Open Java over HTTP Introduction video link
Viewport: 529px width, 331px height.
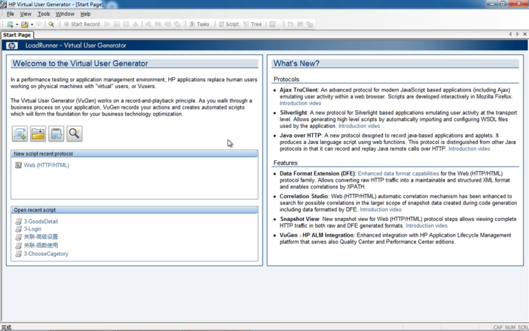[469, 149]
